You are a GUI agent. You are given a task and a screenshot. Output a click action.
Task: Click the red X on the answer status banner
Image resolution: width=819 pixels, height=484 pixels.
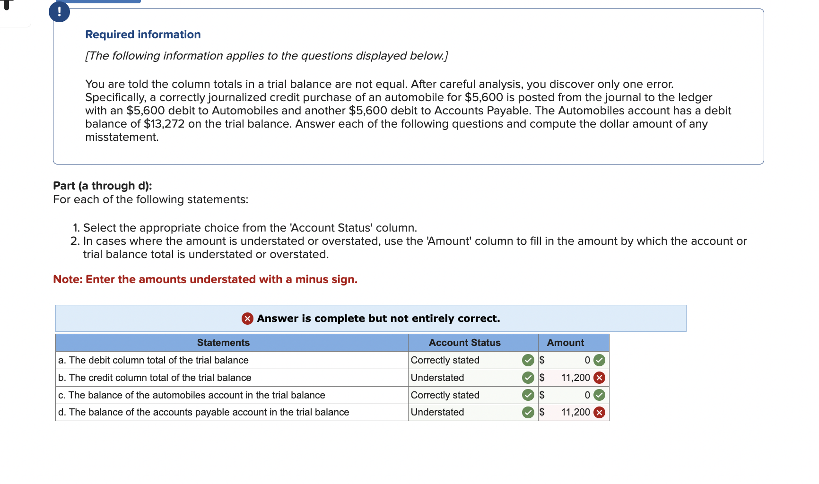(247, 319)
